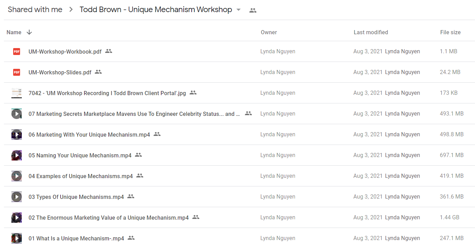Click the shared icon next to 04 Examples of Unique Mechanisms
Screen dimensions: 475x248
click(140, 176)
